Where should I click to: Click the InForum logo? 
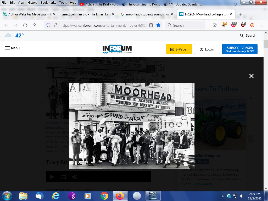pos(117,49)
